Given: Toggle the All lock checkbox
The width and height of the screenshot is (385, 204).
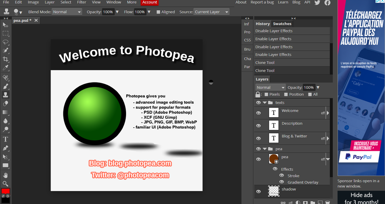Looking at the screenshot, I should [310, 94].
